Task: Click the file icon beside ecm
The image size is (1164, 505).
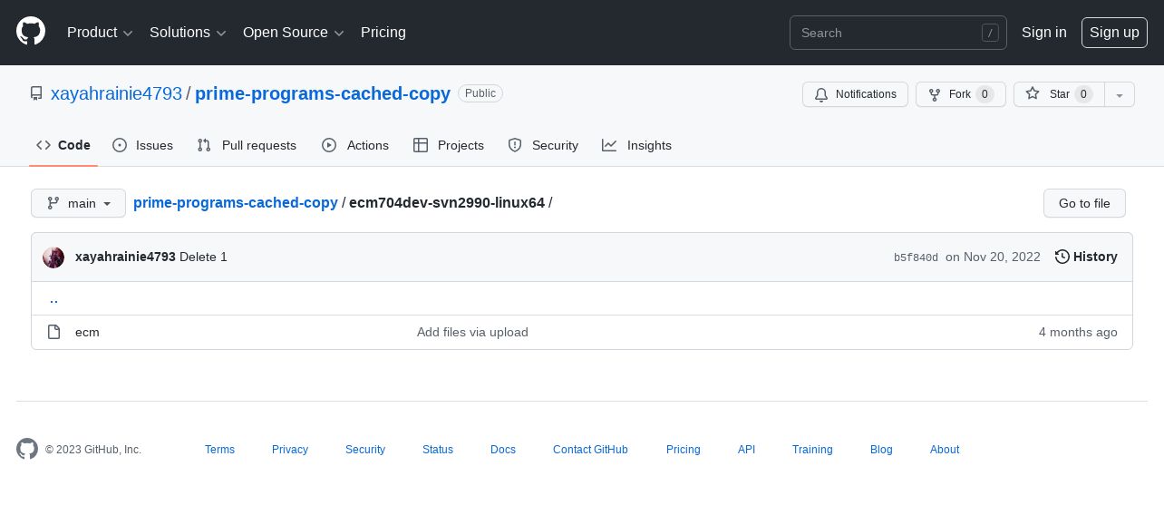Action: [x=53, y=332]
